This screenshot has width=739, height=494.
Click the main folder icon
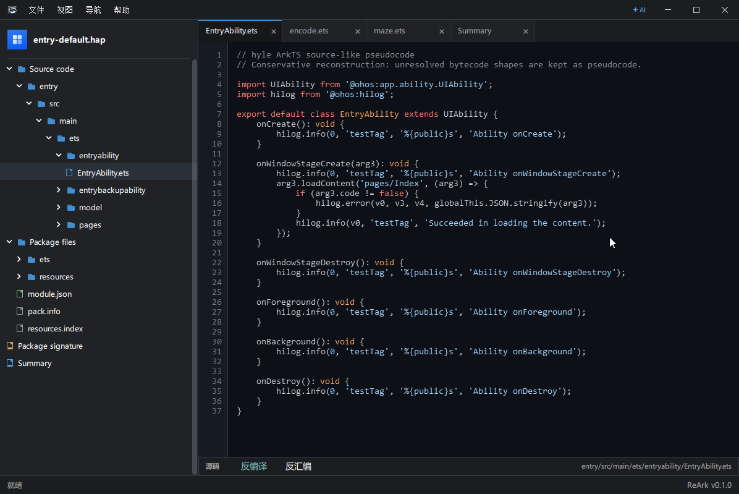[x=51, y=121]
